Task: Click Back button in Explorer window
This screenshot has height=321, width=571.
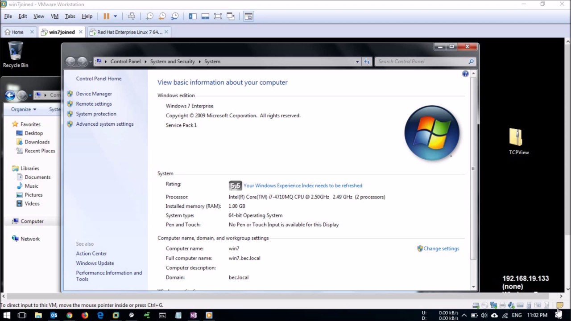Action: (10, 95)
